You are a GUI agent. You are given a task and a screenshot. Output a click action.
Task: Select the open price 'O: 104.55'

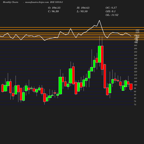(x=54, y=8)
